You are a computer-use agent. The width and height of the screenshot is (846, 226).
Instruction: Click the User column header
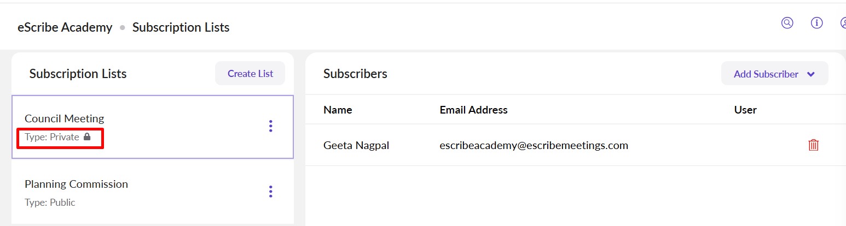[745, 110]
